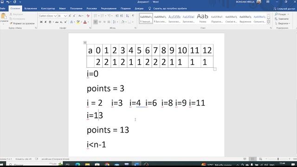This screenshot has width=297, height=167.
Task: Undo last action in quick access toolbar
Action: pyautogui.click(x=8, y=2)
